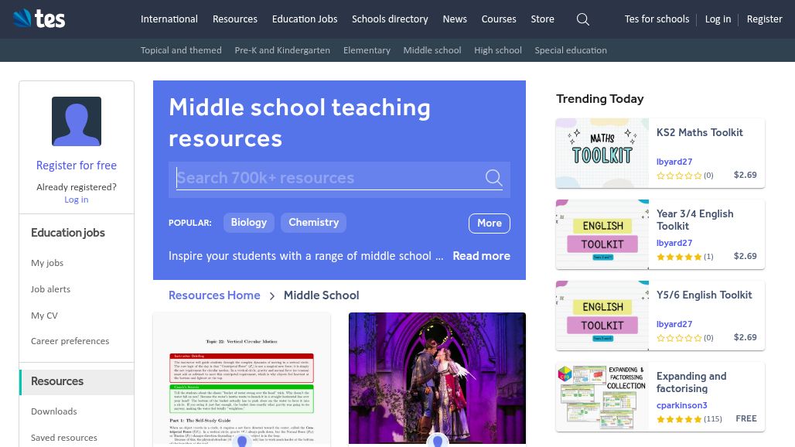Click the Tes logo
795x447 pixels.
tap(39, 19)
